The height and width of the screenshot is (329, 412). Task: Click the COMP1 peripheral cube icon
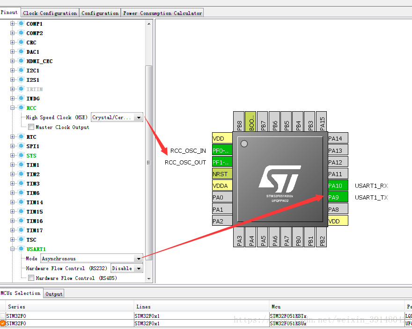21,24
